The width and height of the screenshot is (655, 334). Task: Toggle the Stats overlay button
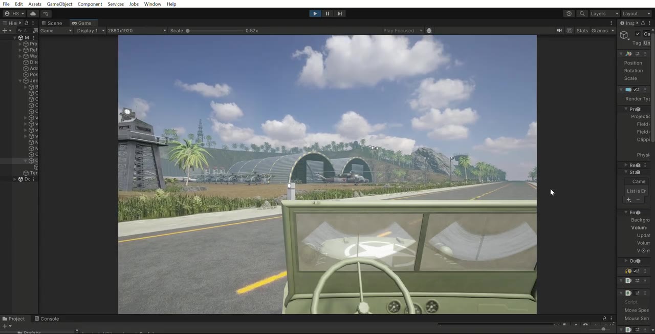582,31
